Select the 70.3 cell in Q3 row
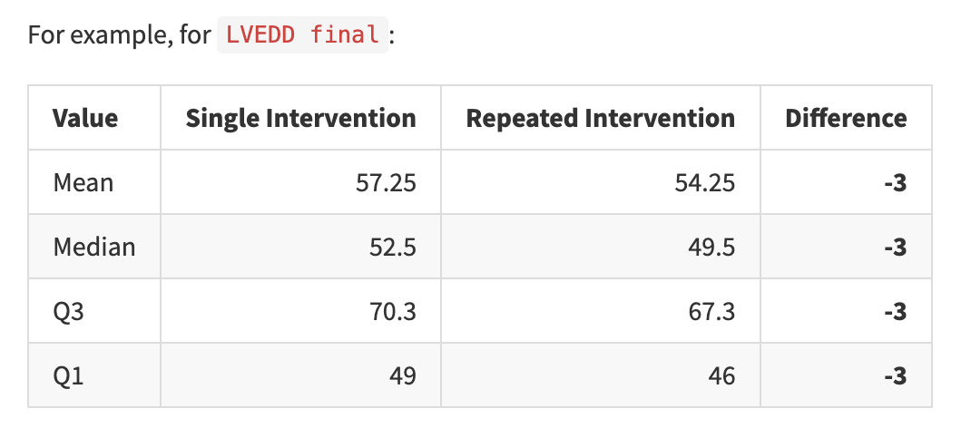 (x=392, y=311)
